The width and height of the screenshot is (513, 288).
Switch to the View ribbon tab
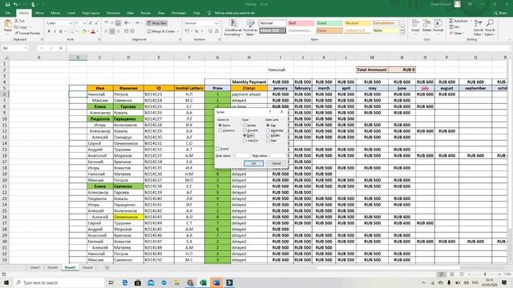(161, 13)
